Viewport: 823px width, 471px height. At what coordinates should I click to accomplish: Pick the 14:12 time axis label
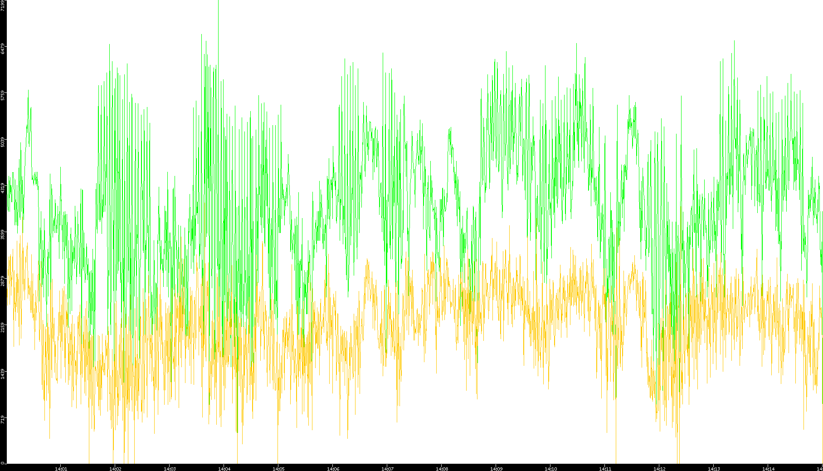point(659,469)
